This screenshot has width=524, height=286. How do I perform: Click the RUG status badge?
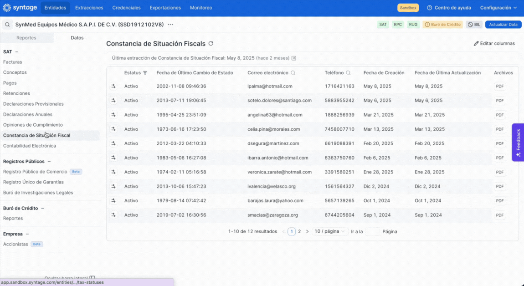[x=413, y=25]
